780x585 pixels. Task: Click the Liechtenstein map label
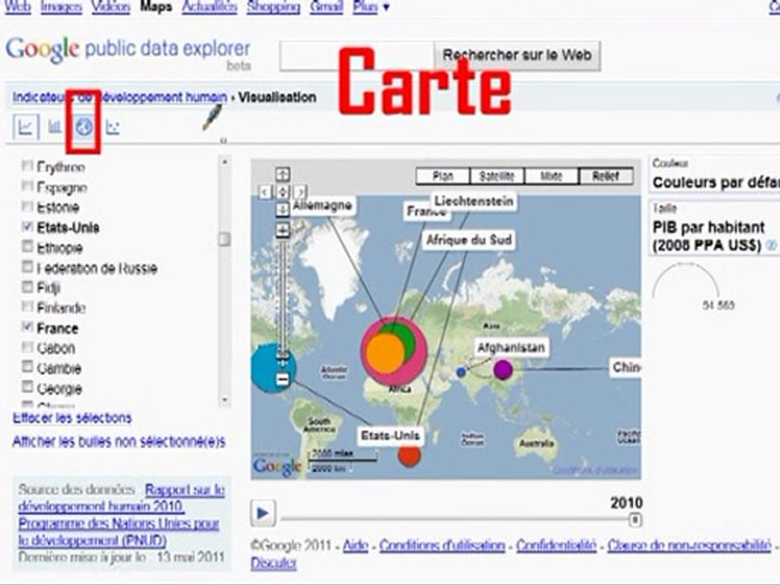click(x=473, y=201)
